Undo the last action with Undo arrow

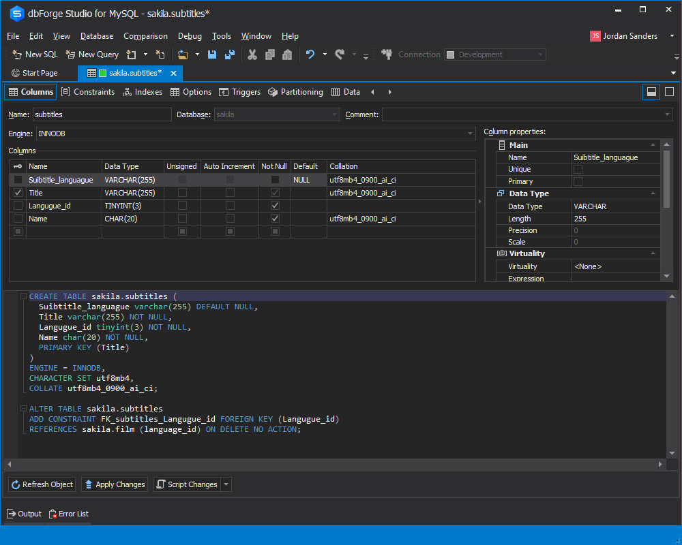tap(310, 54)
